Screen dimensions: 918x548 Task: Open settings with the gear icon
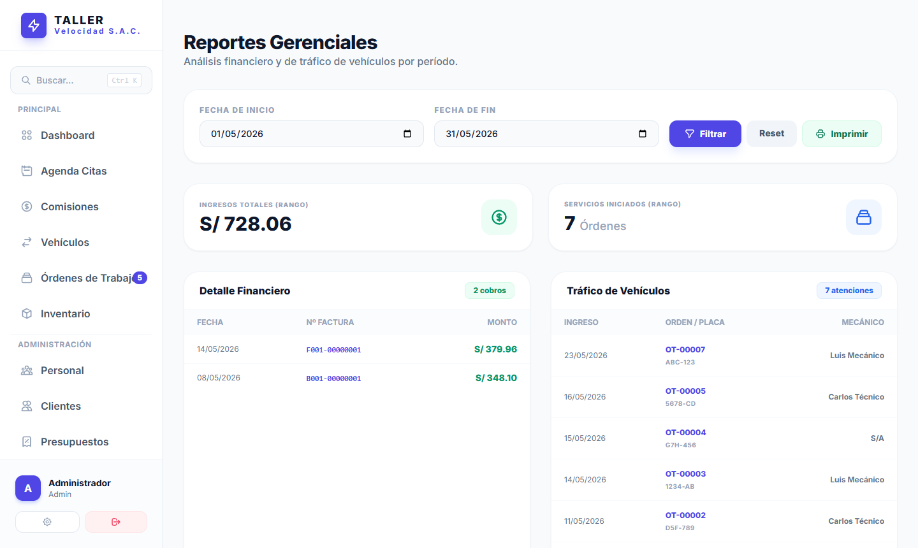[47, 522]
